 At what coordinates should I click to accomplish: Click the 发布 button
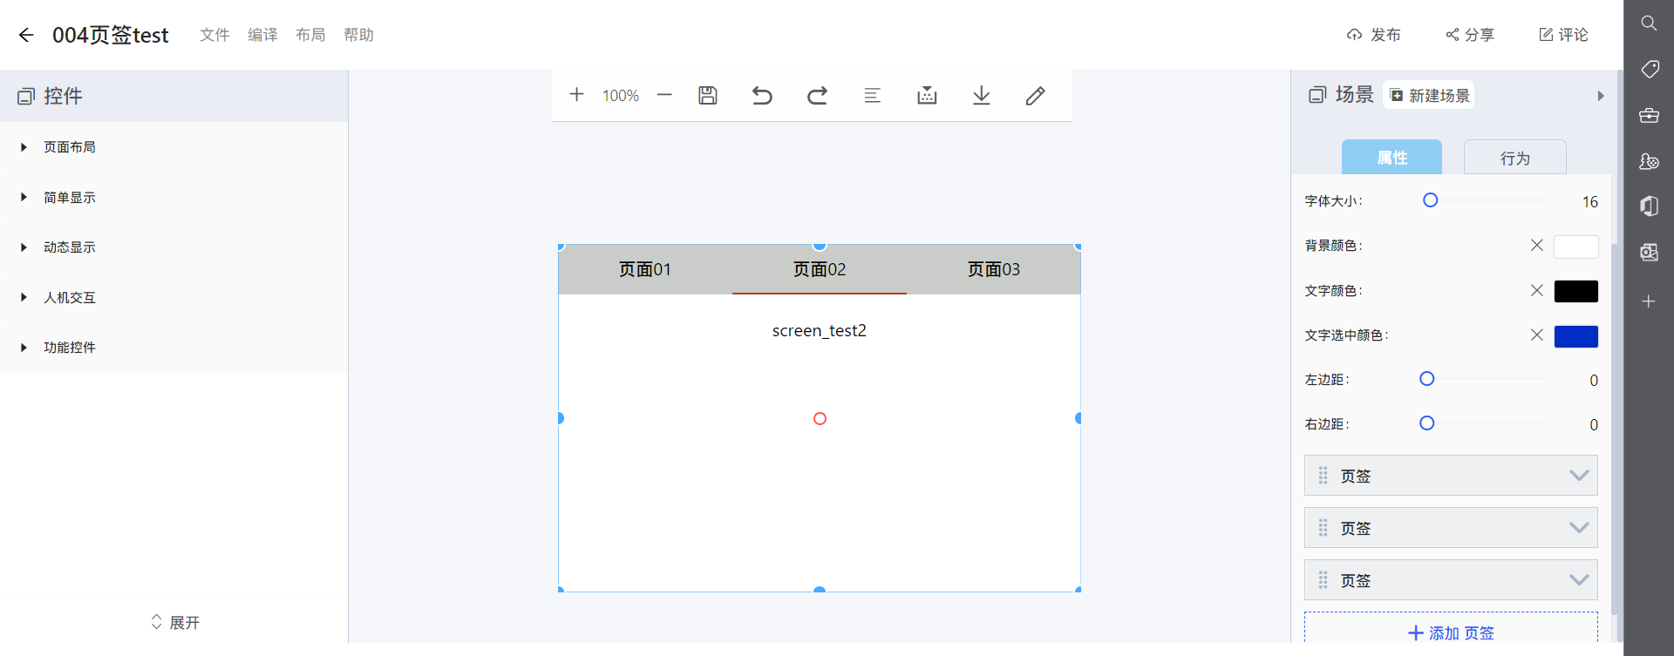1374,35
